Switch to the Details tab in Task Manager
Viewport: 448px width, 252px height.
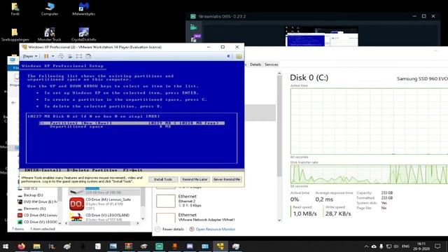point(255,64)
